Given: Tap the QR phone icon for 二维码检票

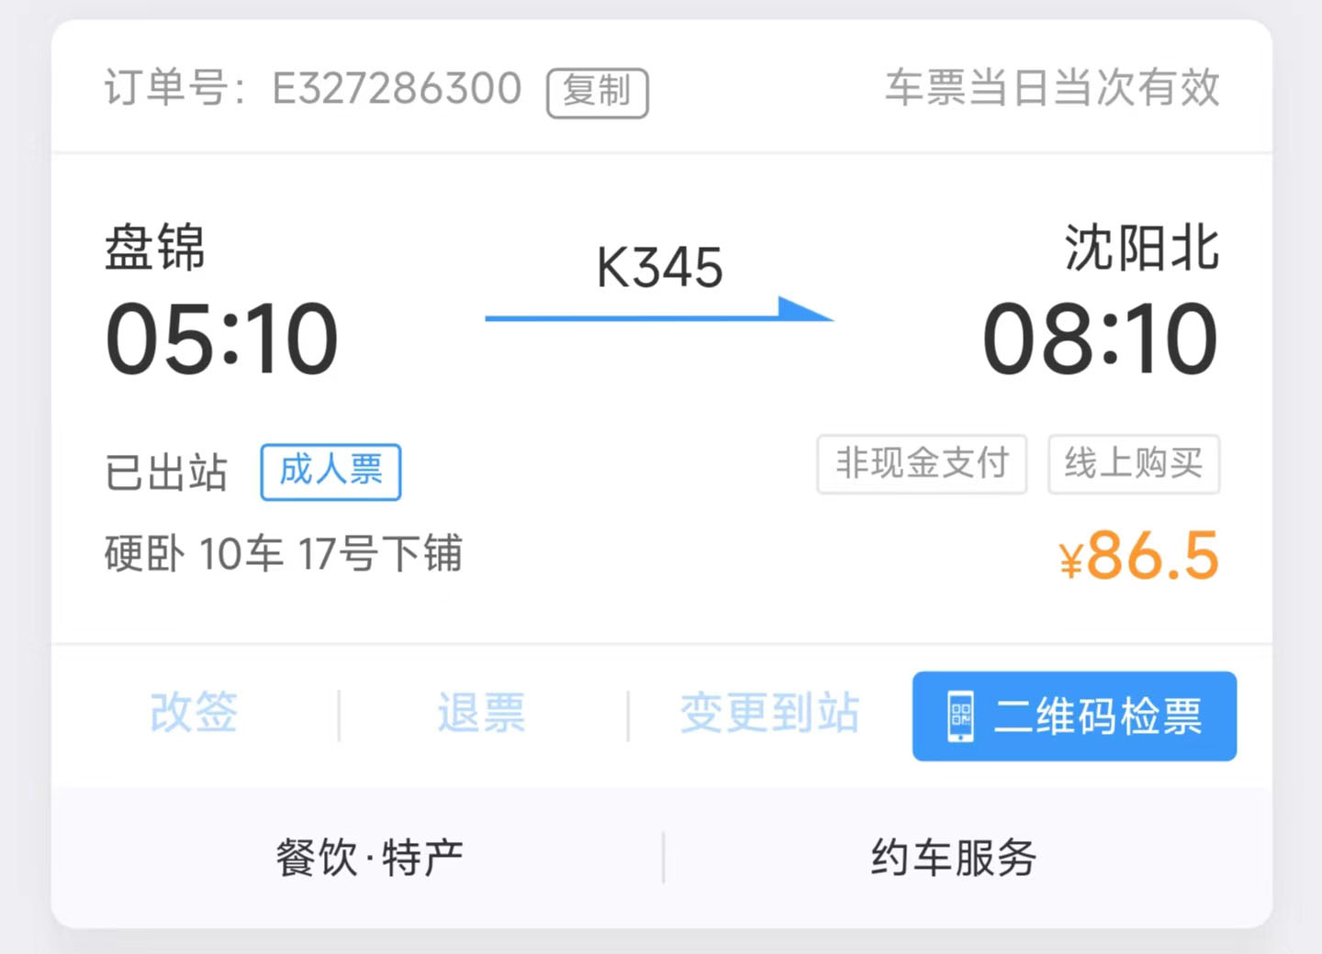Looking at the screenshot, I should coord(960,716).
